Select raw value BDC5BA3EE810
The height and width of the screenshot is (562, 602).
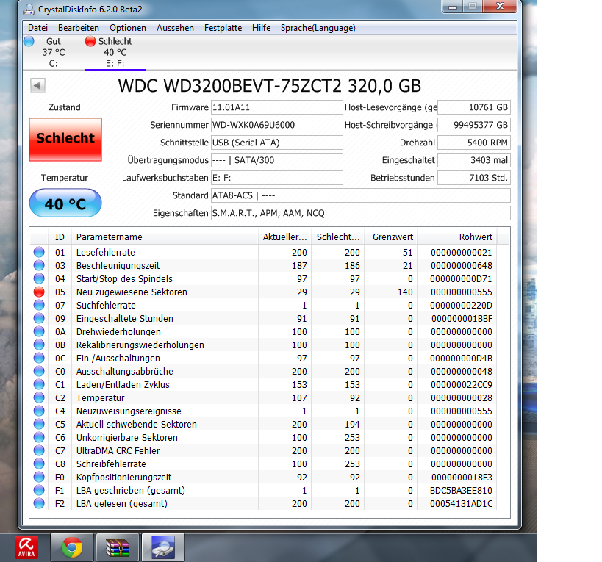(x=461, y=490)
